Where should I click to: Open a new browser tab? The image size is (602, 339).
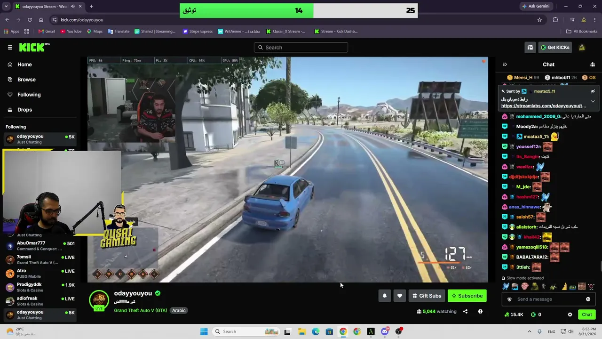click(x=91, y=7)
